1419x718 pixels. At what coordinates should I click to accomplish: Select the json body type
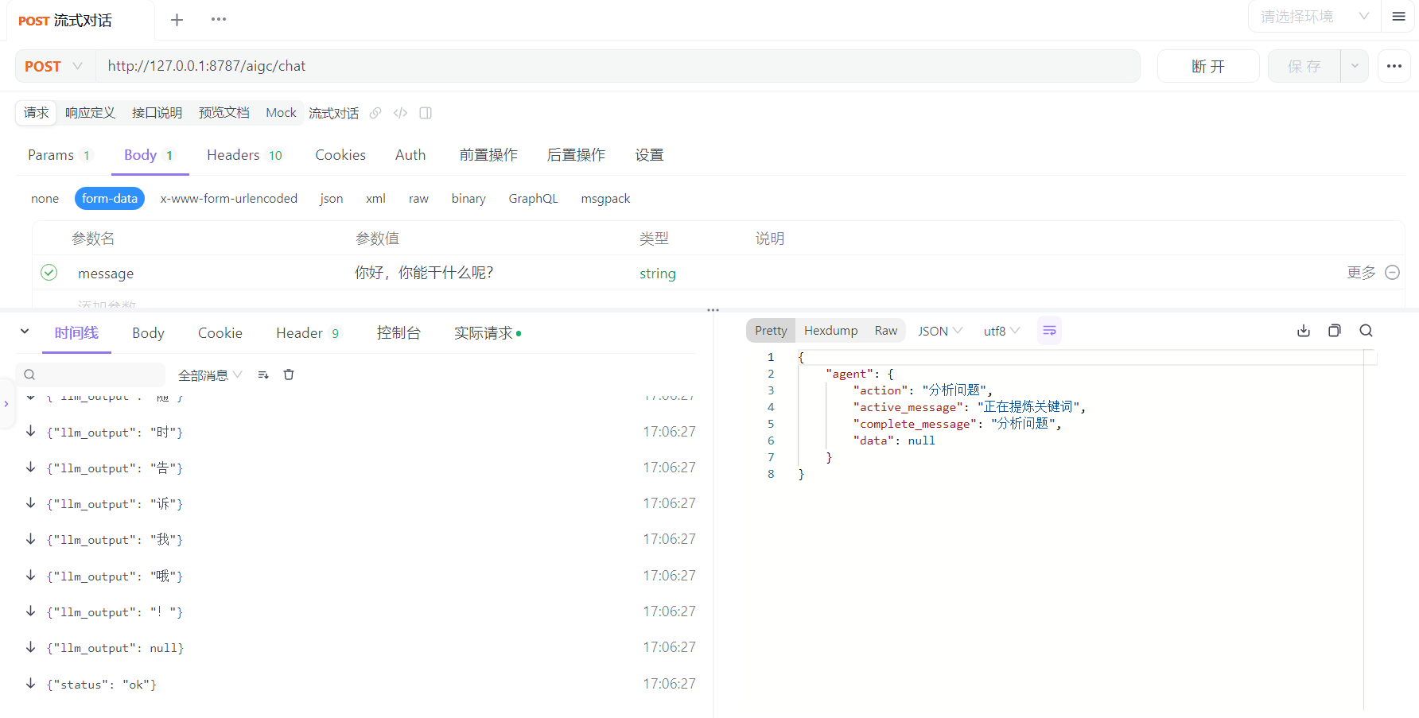332,199
